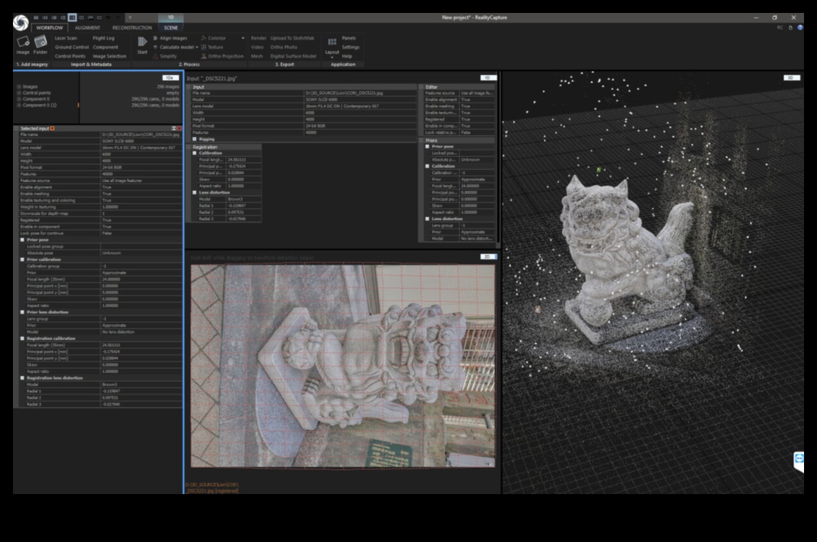
Task: Click the 1D view label of Input panel
Action: pos(488,78)
